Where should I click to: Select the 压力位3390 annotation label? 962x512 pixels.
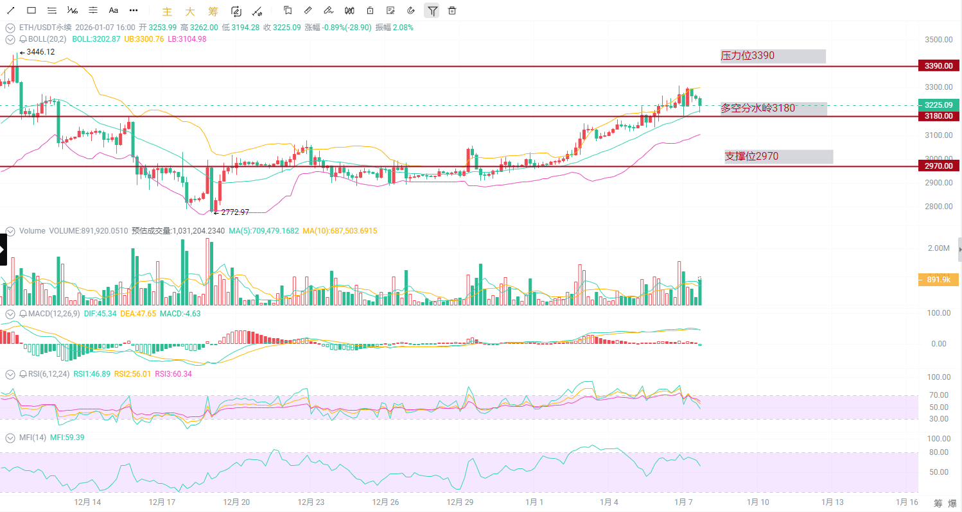[773, 56]
